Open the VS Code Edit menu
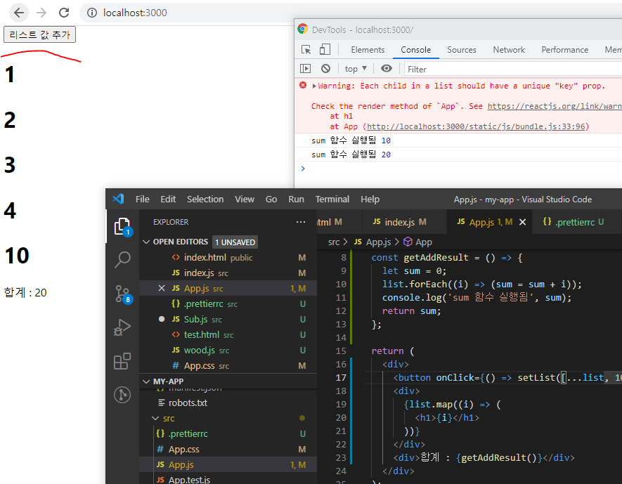Image resolution: width=622 pixels, height=484 pixels. [x=168, y=199]
